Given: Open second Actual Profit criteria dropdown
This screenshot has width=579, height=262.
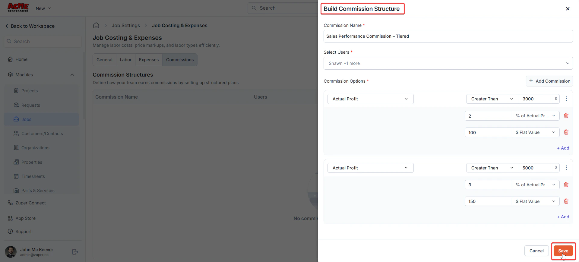Looking at the screenshot, I should click(x=370, y=168).
